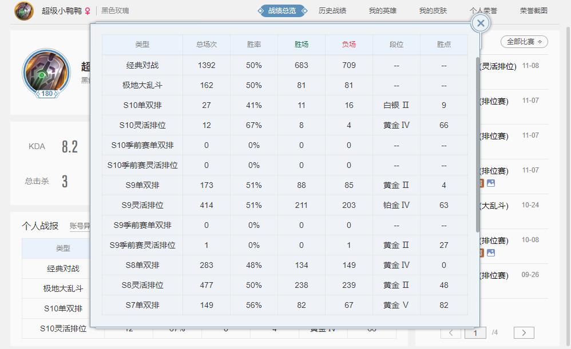Go to the next page of matches

point(524,332)
